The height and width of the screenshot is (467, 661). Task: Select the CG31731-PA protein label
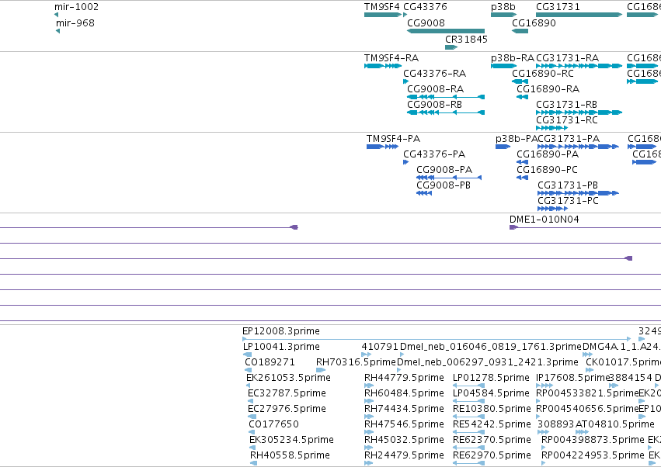point(569,139)
